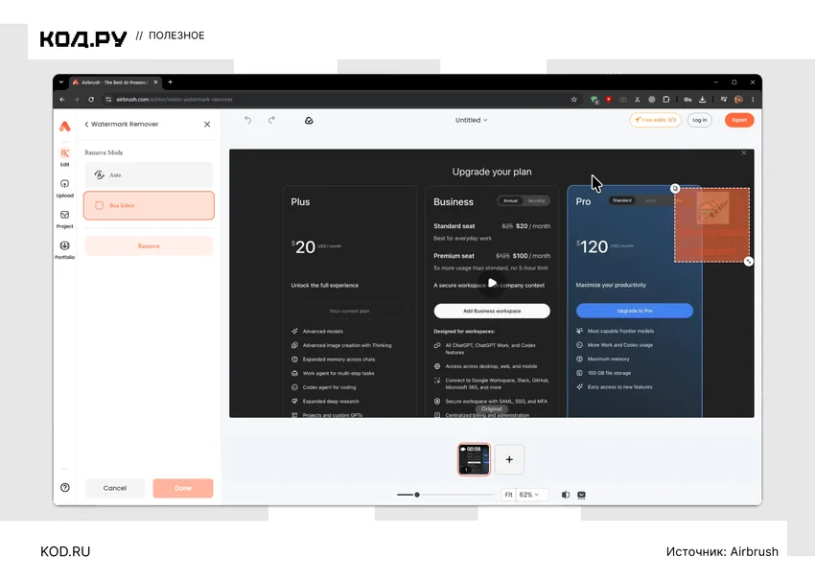Click the Export button
Screen dimensions: 815x580
tap(739, 120)
